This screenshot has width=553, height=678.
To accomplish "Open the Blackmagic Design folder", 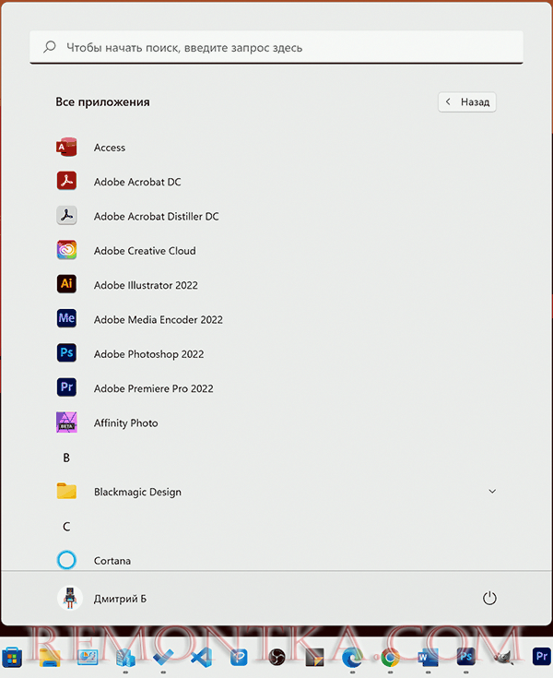I will coord(136,492).
